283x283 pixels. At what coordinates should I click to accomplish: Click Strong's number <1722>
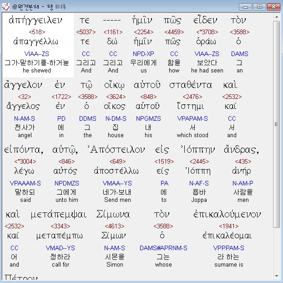point(61,97)
